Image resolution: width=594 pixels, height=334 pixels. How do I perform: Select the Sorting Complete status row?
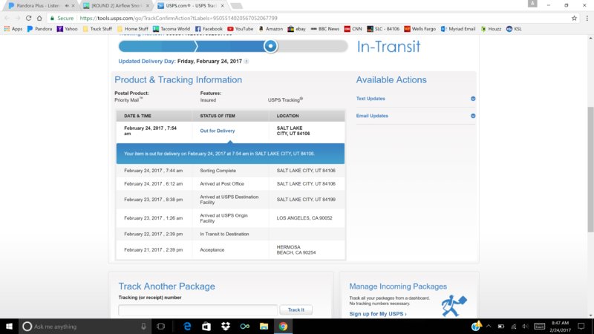point(230,171)
